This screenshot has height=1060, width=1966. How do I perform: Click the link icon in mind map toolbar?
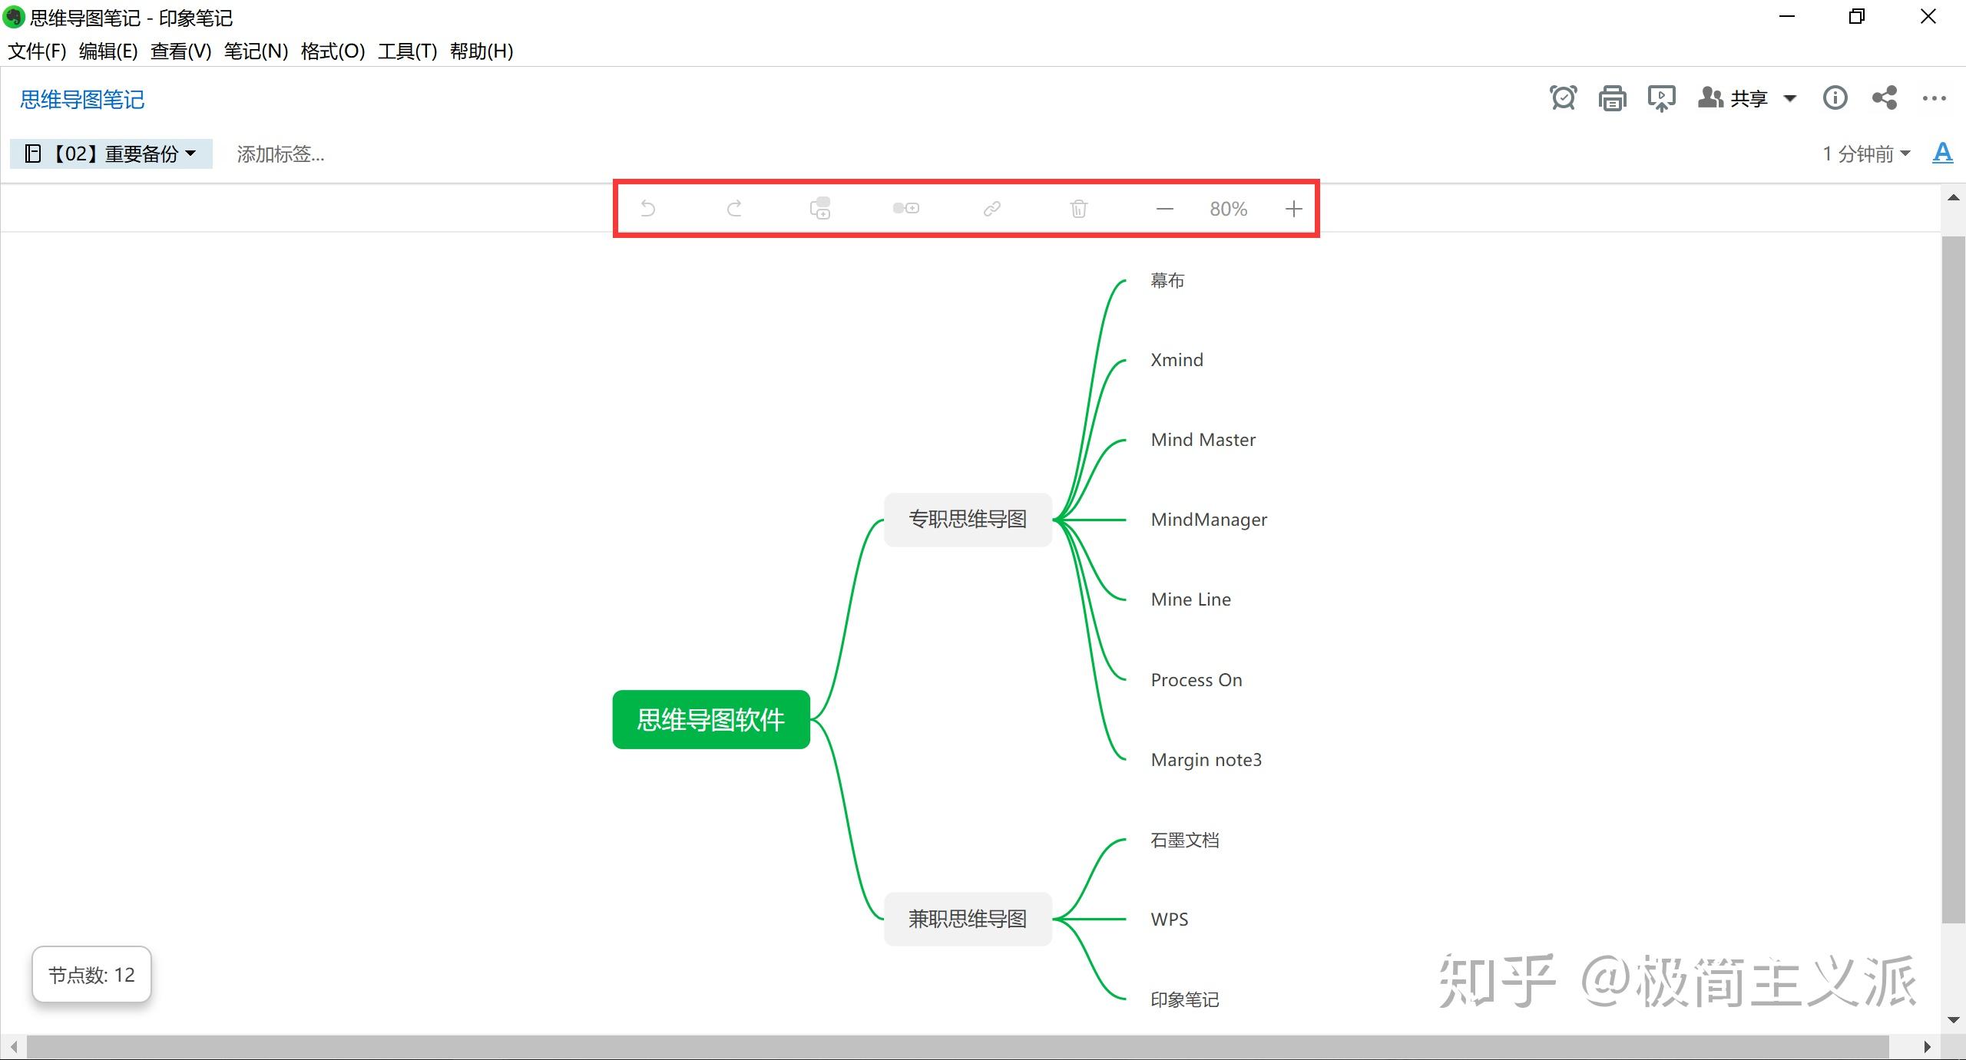point(992,209)
